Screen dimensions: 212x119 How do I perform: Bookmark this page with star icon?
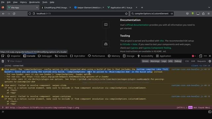pyautogui.click(x=126, y=14)
